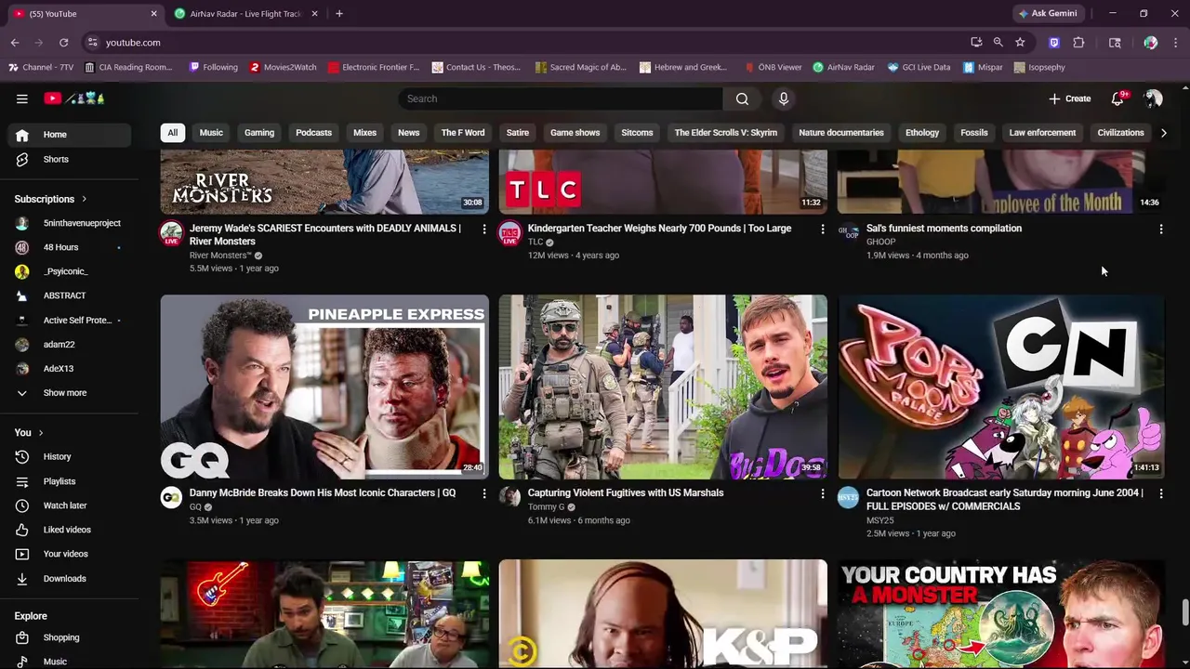Open 48 Hours subscription channel

pos(71,247)
